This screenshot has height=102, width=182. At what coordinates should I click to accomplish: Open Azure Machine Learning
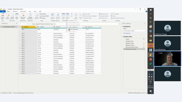coord(117,18)
